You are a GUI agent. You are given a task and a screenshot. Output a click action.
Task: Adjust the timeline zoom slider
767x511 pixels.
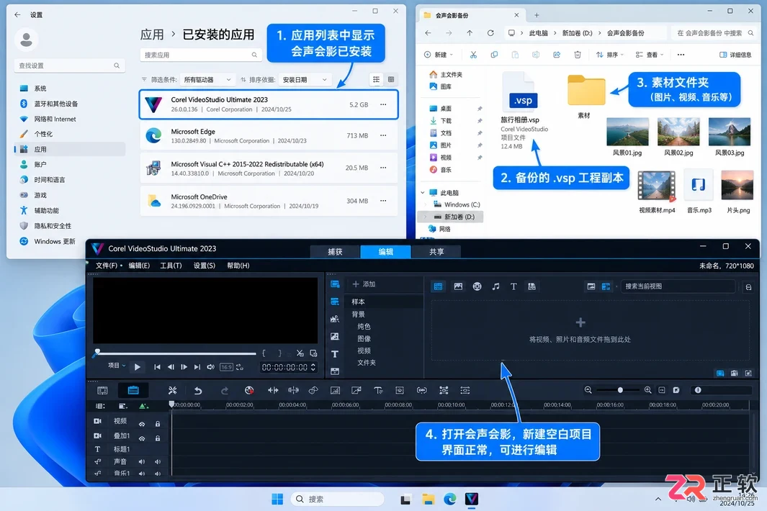point(620,390)
